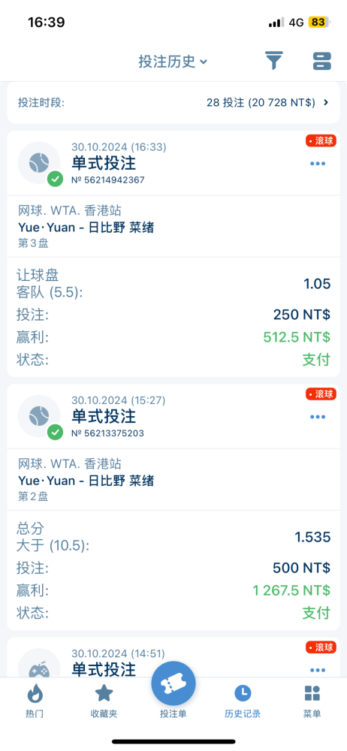Screen dimensions: 347x751
Task: Tap the 滚球 badge on the 16:33 bet
Action: 321,141
